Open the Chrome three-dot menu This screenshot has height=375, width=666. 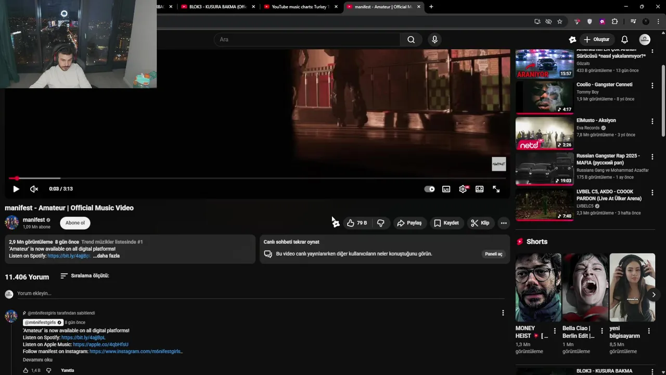658,21
